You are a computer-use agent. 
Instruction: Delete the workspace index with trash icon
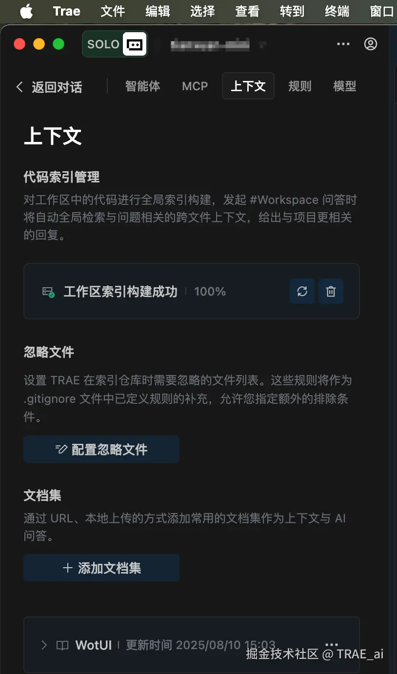pos(331,292)
